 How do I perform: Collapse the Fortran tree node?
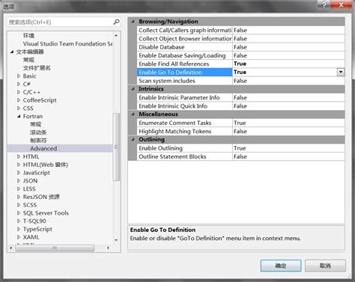click(19, 117)
